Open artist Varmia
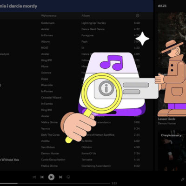 coord(46,129)
